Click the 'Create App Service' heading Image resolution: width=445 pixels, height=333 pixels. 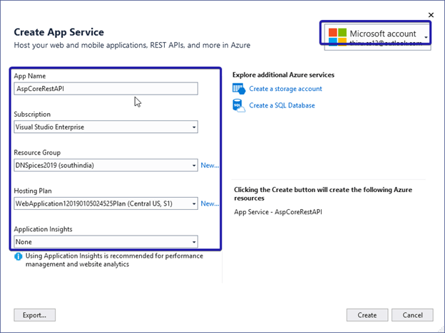click(x=58, y=32)
